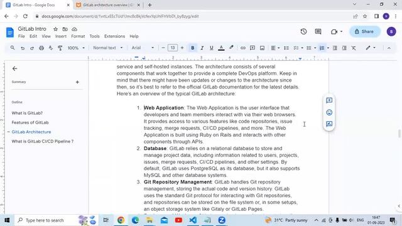Image resolution: width=402 pixels, height=226 pixels.
Task: Decrease font size with minus
Action: pyautogui.click(x=163, y=48)
